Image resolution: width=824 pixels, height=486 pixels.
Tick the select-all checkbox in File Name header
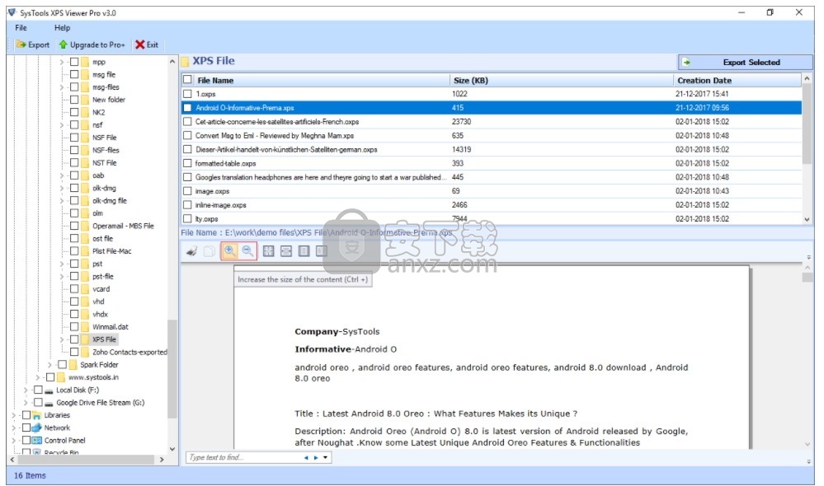pos(187,80)
